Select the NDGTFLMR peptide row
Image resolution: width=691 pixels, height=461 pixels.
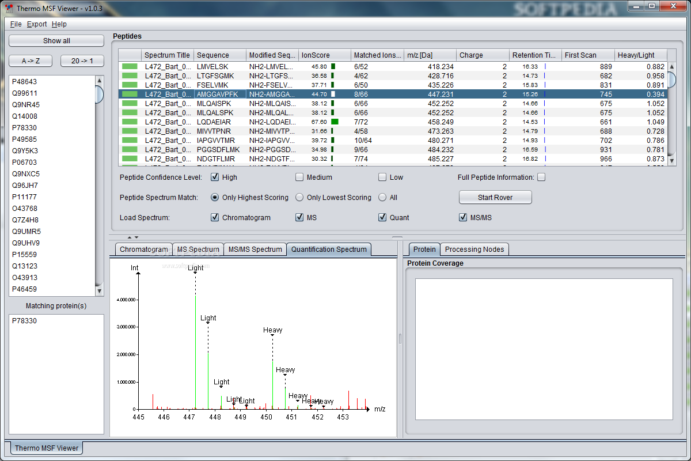click(x=393, y=158)
